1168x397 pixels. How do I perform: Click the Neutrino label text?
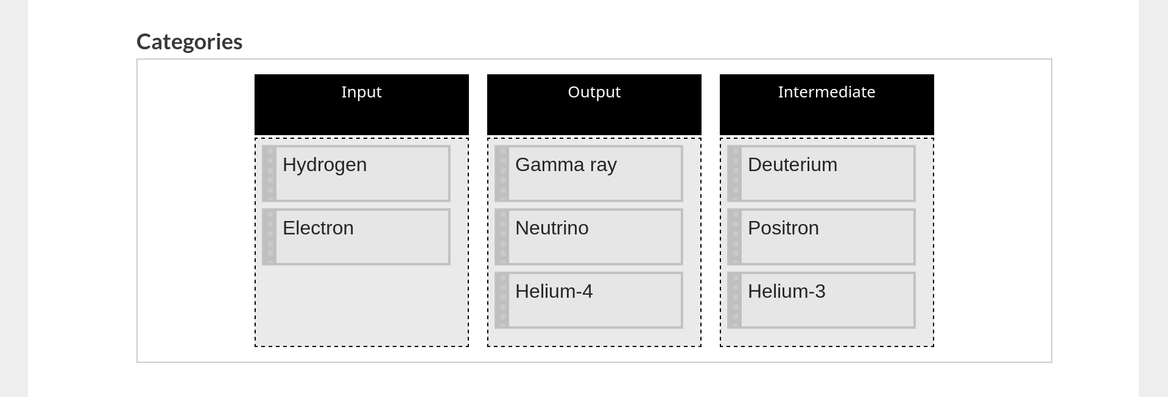click(552, 228)
